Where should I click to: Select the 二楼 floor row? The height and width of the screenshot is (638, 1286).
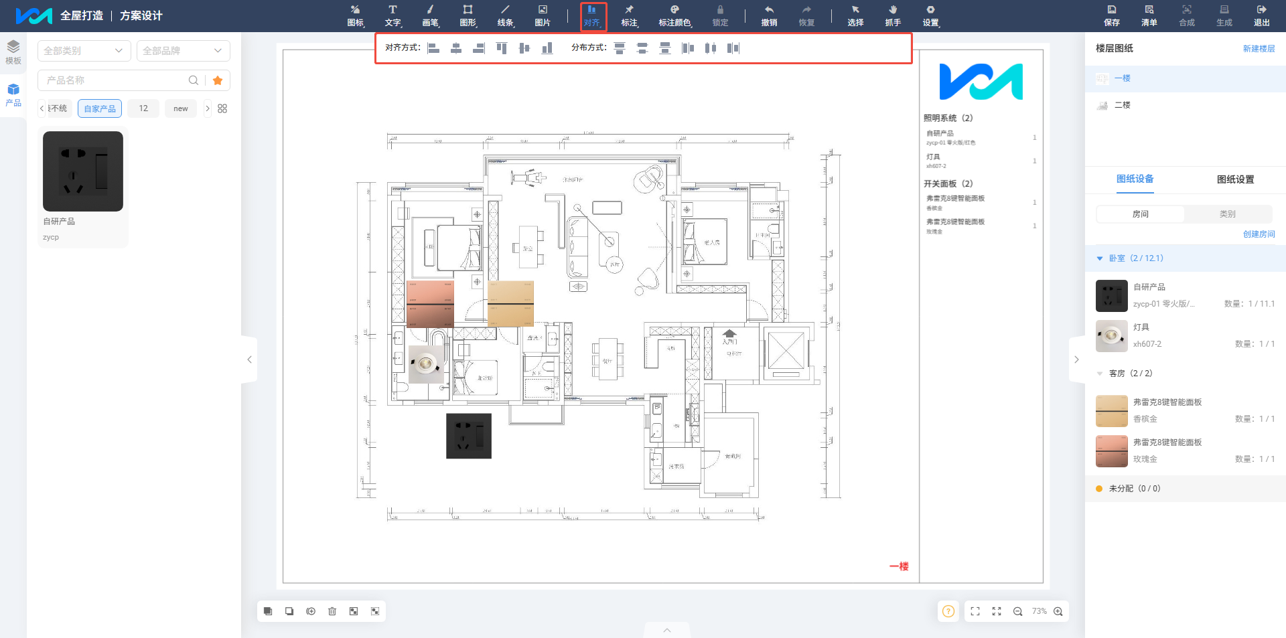tap(1186, 105)
